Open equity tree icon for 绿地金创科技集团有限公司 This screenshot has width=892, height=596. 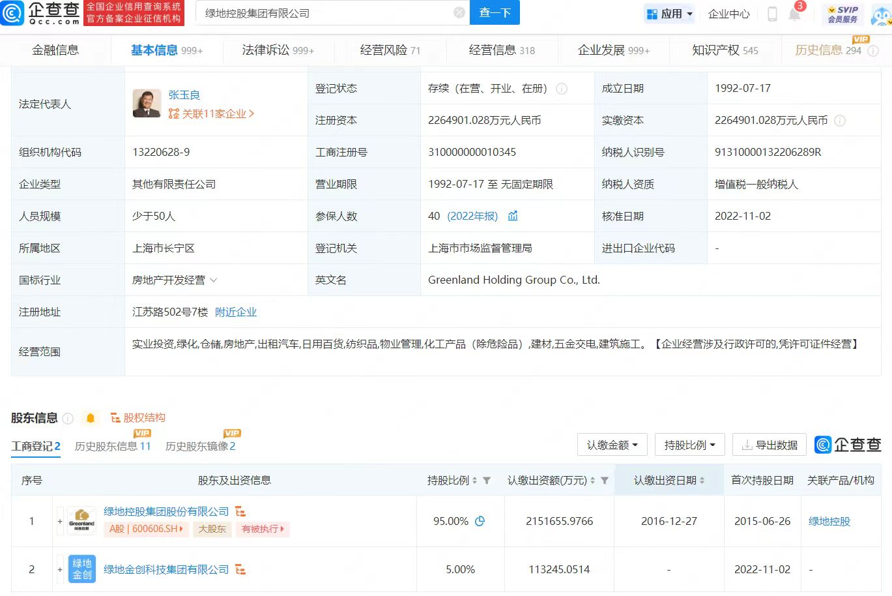point(240,570)
